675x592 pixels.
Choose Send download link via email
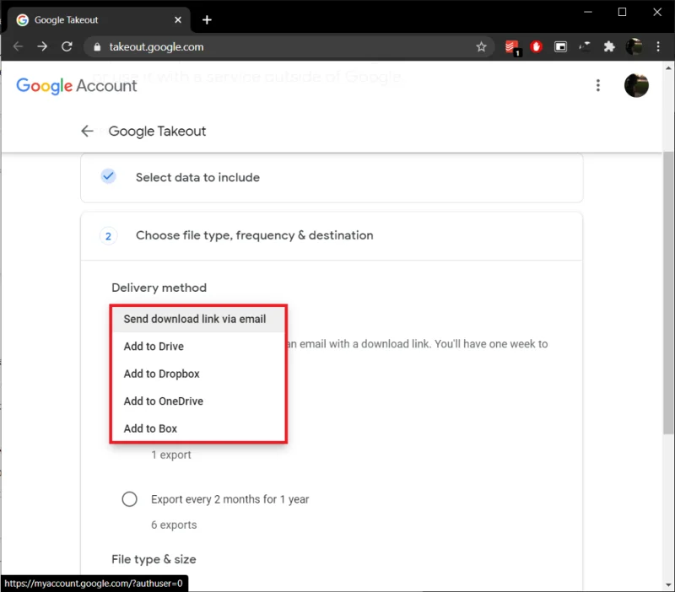pos(198,320)
